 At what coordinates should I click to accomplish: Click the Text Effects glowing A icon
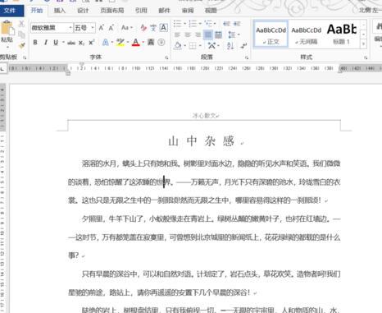pos(105,43)
